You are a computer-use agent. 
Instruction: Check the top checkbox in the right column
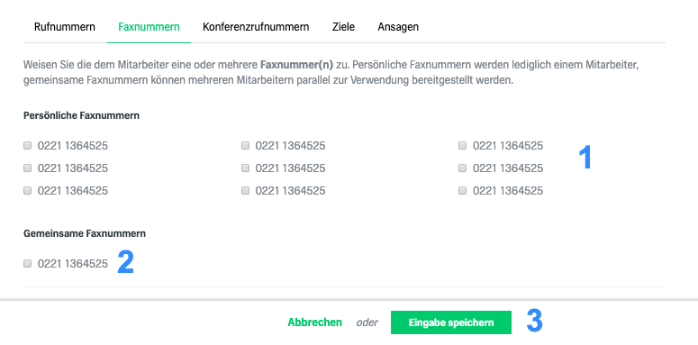(463, 146)
